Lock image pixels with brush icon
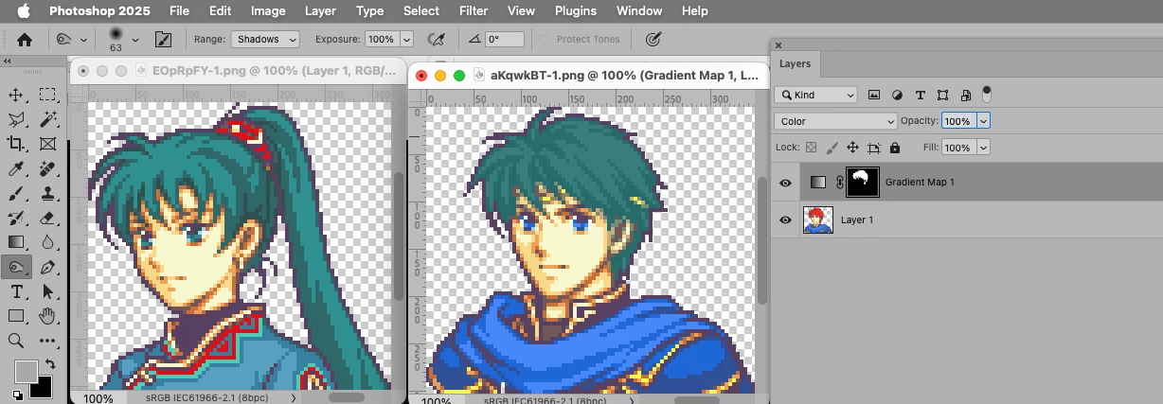 click(832, 148)
